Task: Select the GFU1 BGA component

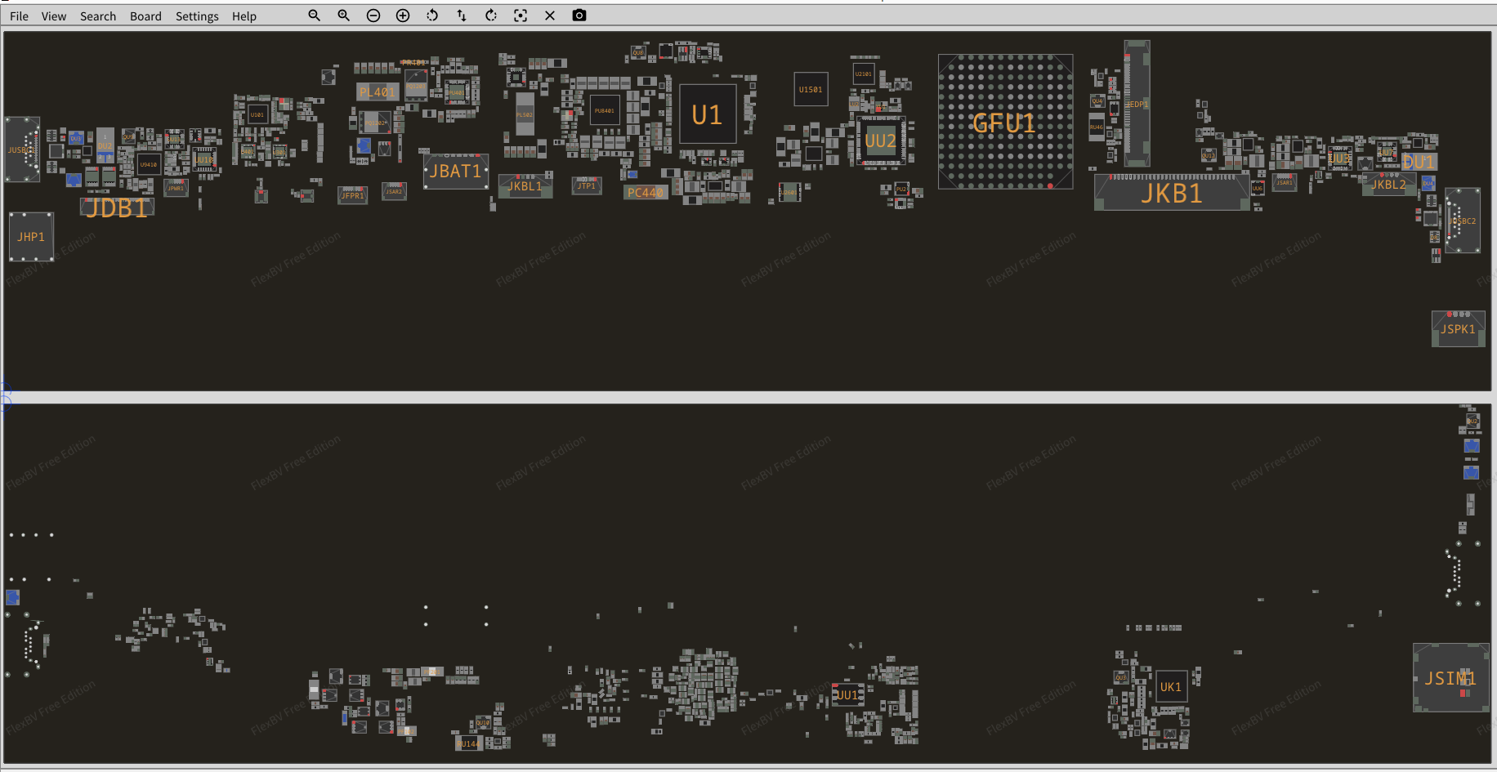Action: (1005, 123)
